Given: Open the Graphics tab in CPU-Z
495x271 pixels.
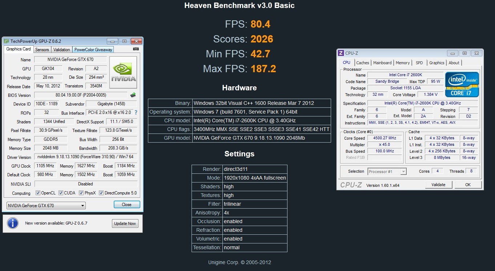Looking at the screenshot, I should click(437, 63).
